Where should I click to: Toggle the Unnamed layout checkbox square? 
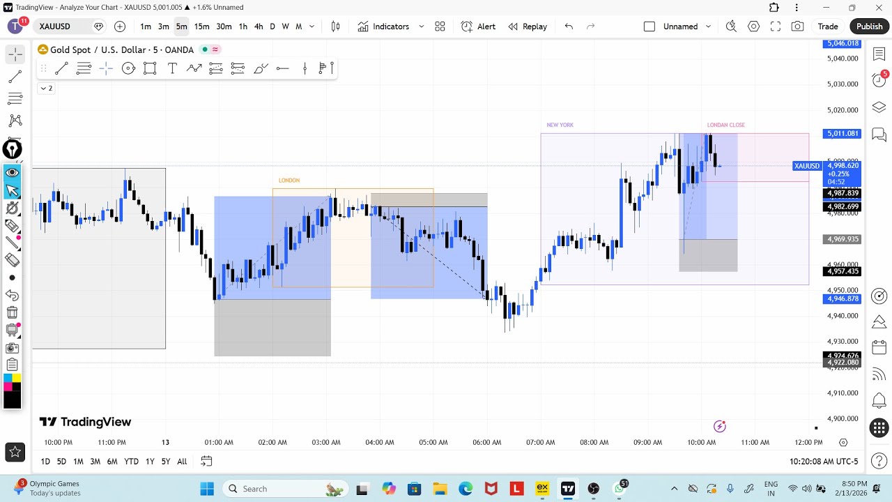pyautogui.click(x=649, y=26)
